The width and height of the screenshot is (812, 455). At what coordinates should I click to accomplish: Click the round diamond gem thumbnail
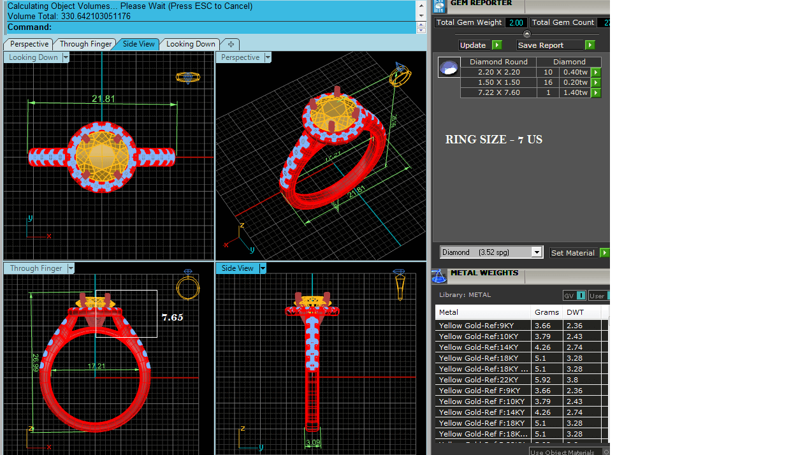coord(449,67)
